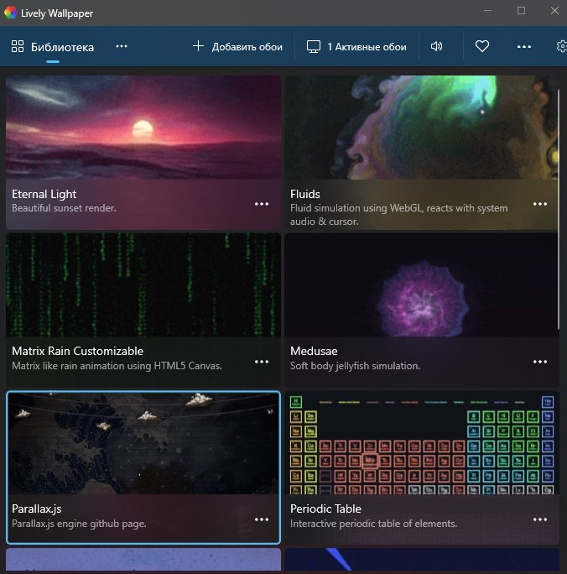Click the heart favorites icon
The image size is (567, 574).
click(482, 46)
